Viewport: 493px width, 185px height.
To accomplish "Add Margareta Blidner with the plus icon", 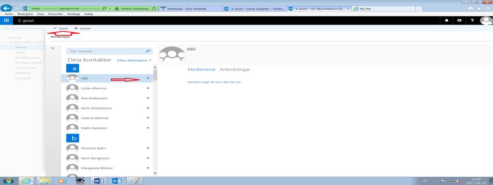I will (148, 168).
